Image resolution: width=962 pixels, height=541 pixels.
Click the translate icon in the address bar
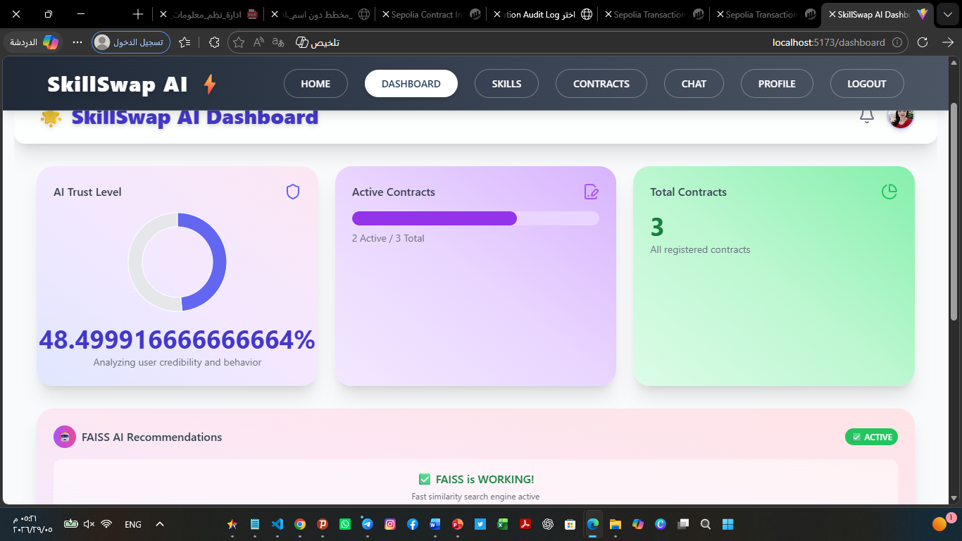click(x=278, y=42)
